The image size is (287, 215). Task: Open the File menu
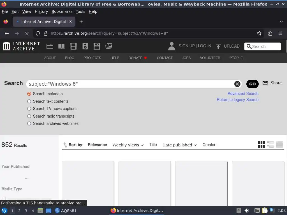pos(5,11)
